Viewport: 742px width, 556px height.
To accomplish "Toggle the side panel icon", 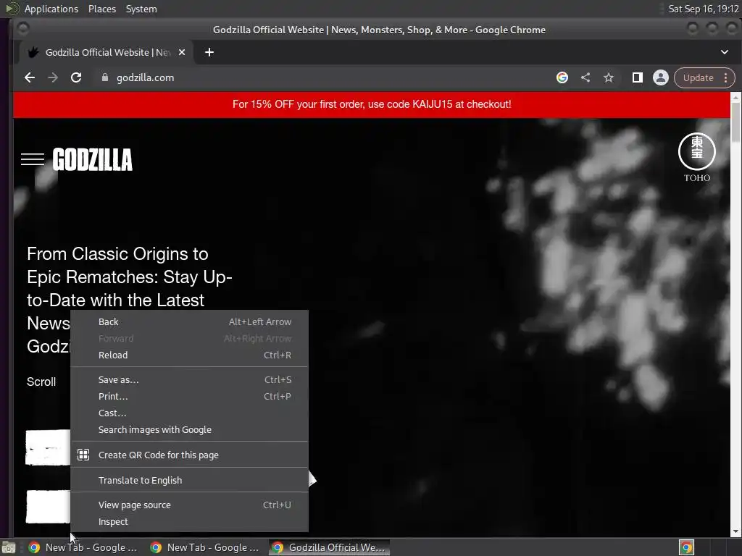I will click(638, 77).
